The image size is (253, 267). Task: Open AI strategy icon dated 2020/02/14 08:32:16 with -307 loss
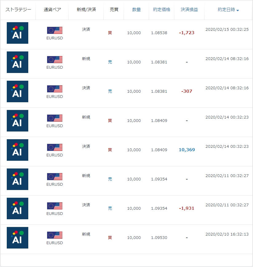pos(18,91)
